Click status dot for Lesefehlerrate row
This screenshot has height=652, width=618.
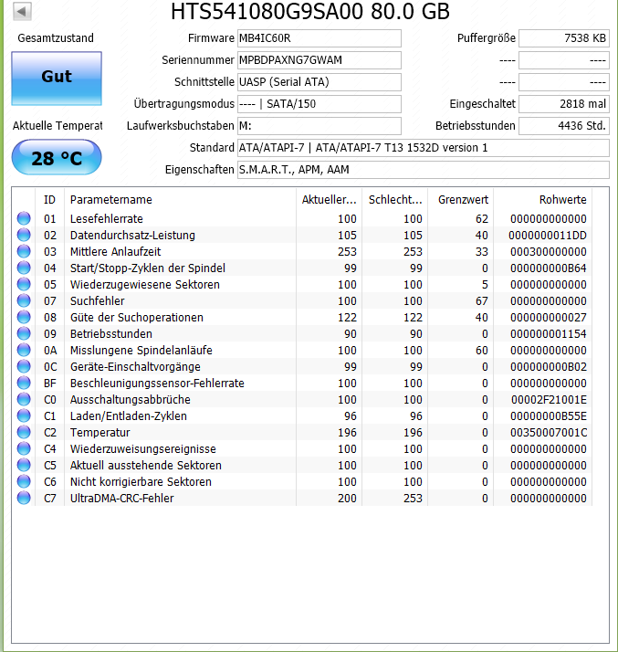pos(24,218)
